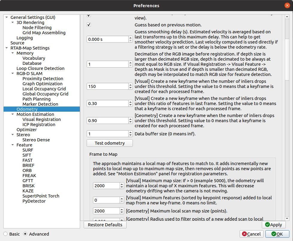Screen dimensions: 293x241
Task: Increase the guess smoothing delay value
Action: tap(130, 38)
